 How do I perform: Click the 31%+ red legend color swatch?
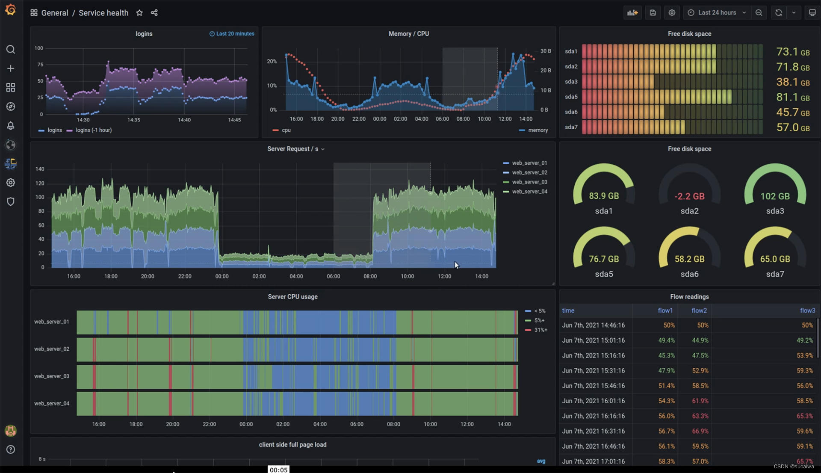click(x=528, y=330)
